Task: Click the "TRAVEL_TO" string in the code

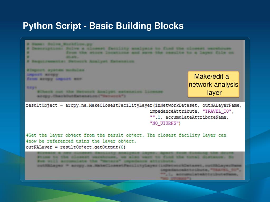Action: point(217,111)
